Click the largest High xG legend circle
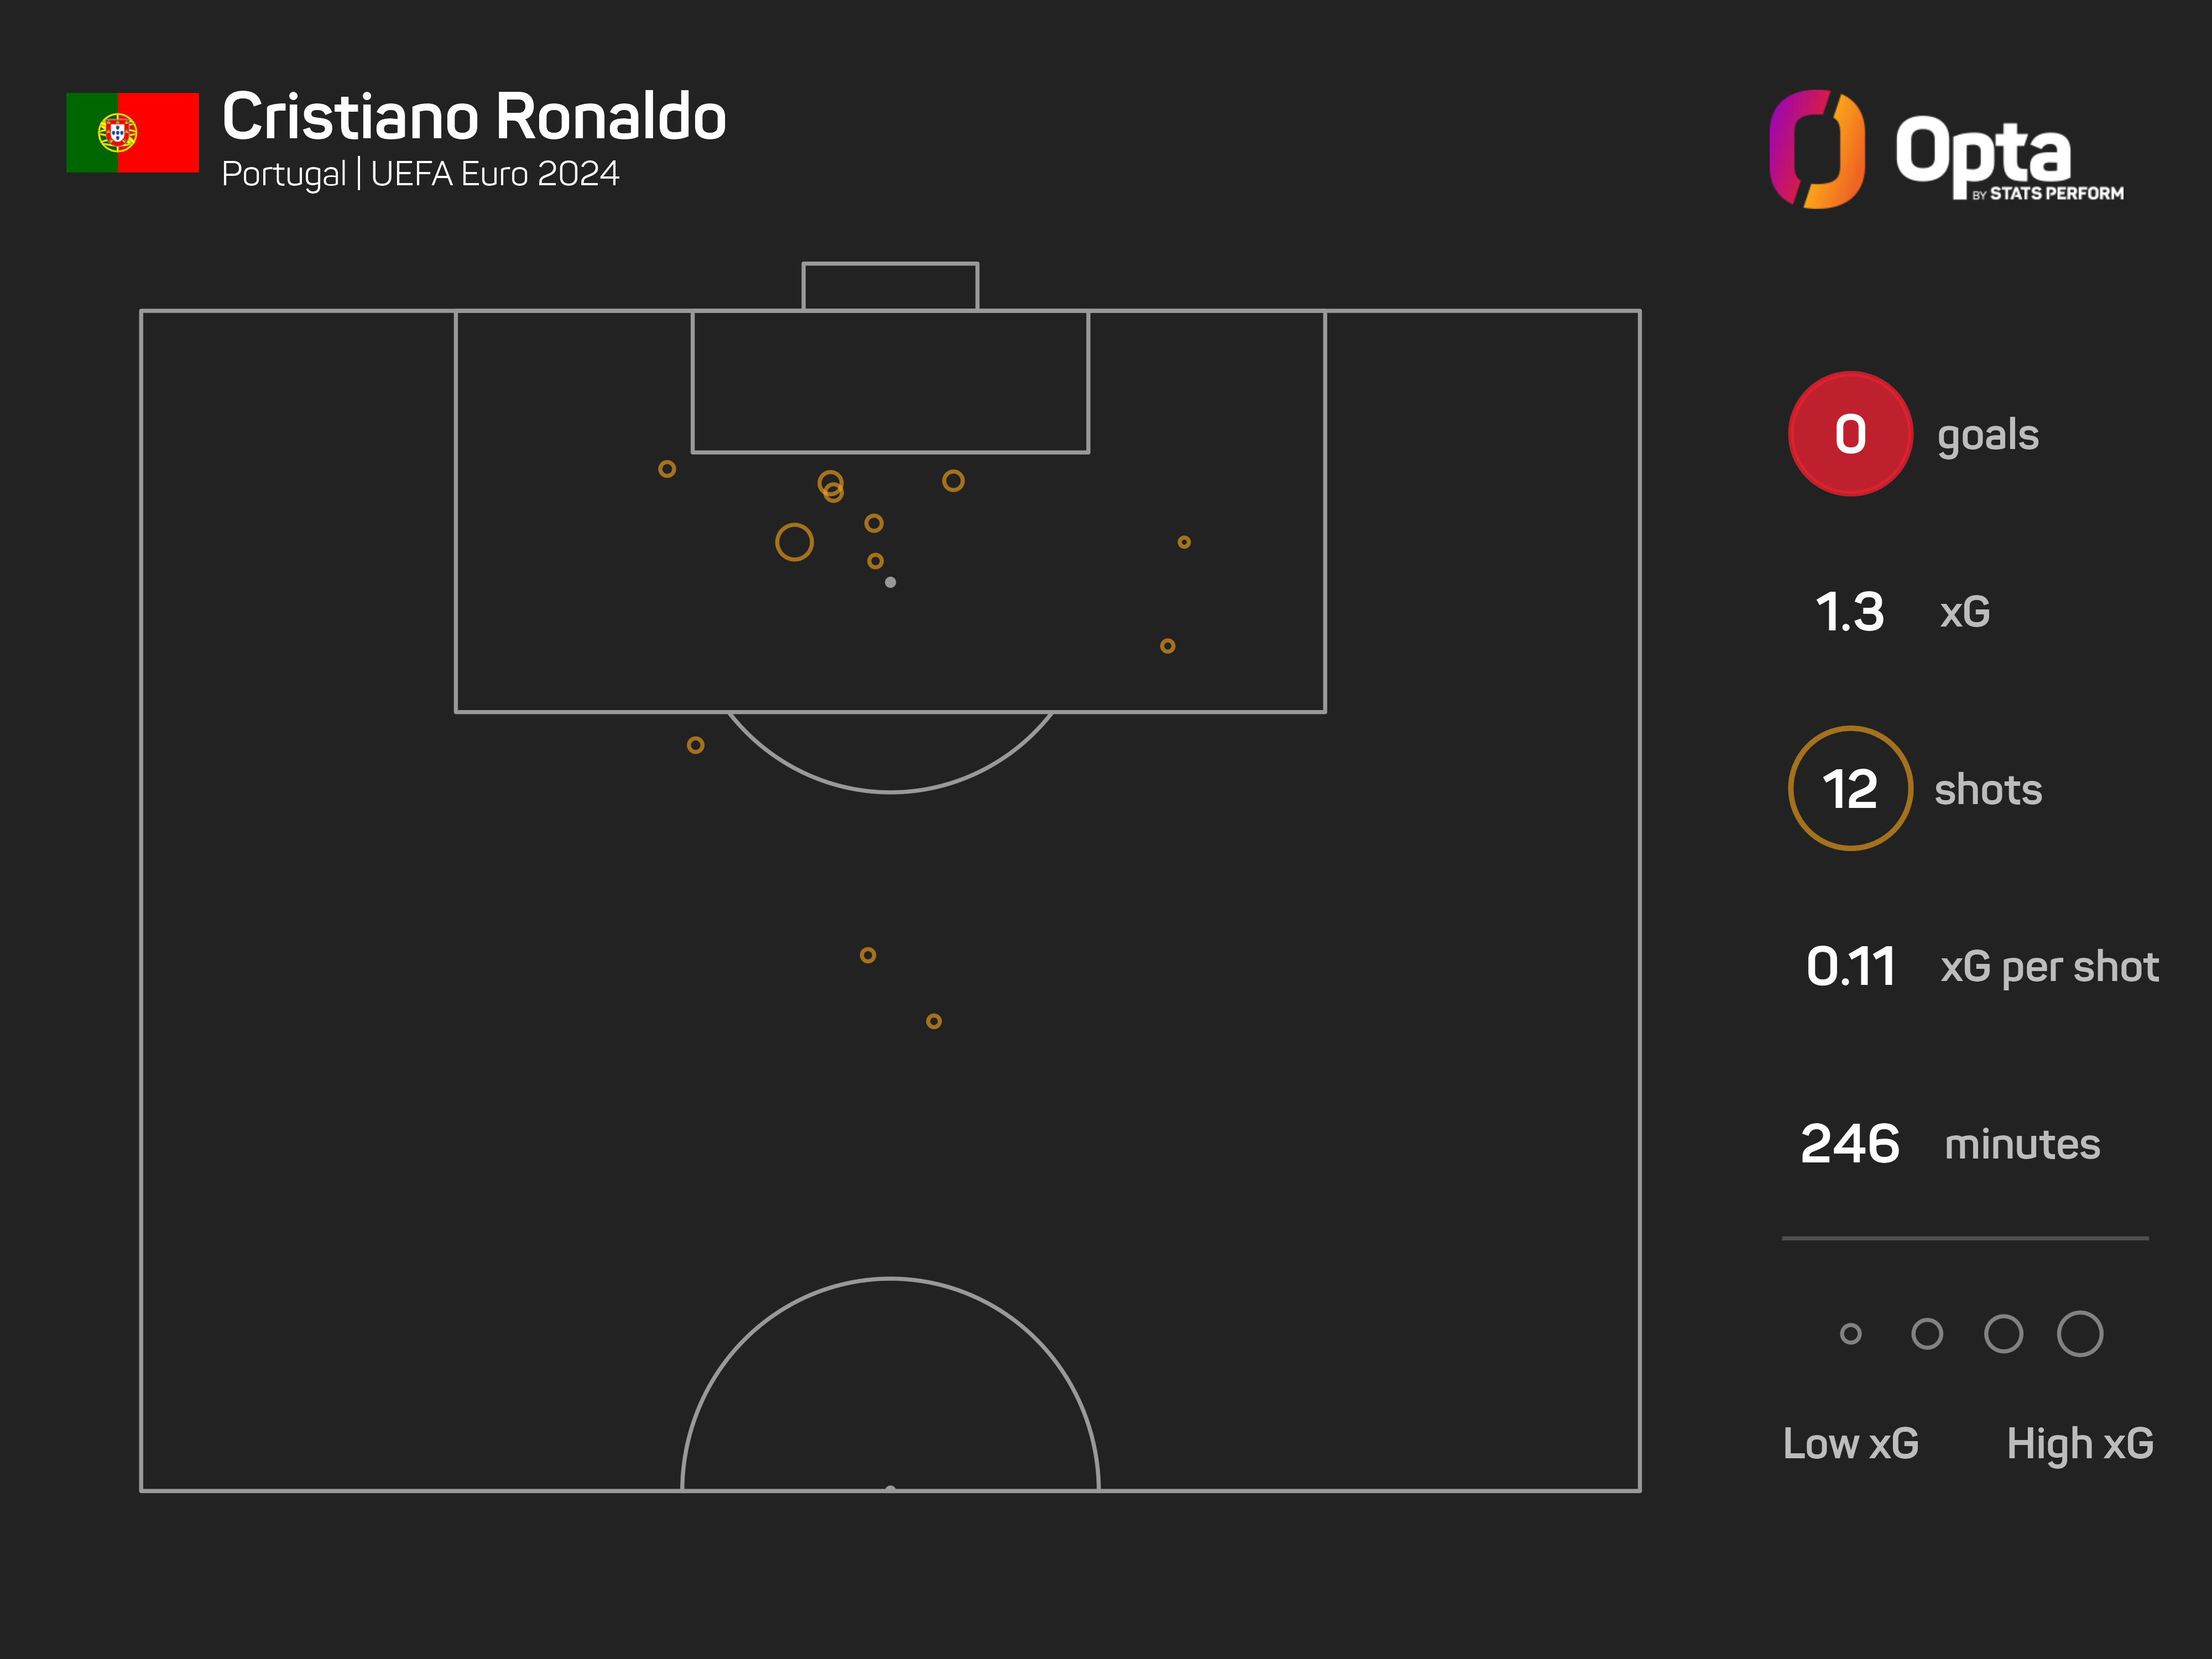Screen dimensions: 2212x1659 coord(2079,1333)
